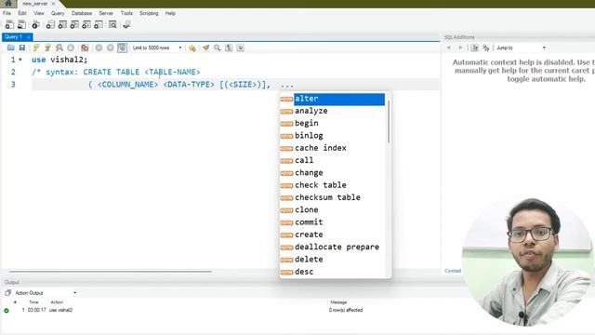
Task: Choose 'checksum table' autocomplete suggestion
Action: [x=333, y=197]
